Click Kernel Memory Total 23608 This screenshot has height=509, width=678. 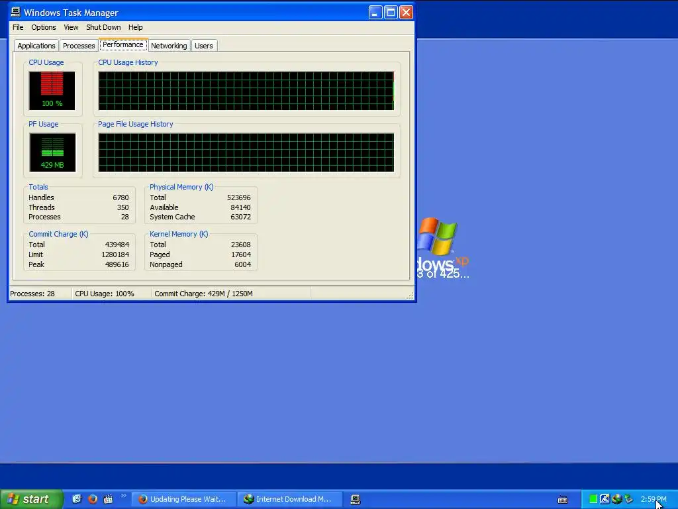[x=241, y=245]
